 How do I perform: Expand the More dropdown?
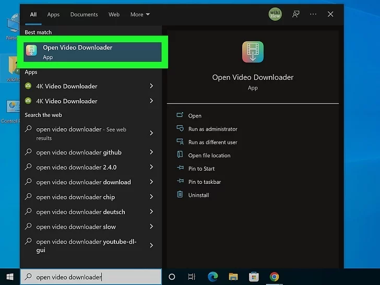pyautogui.click(x=140, y=15)
